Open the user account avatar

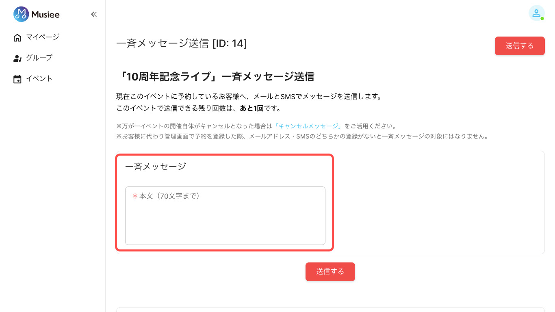click(536, 13)
